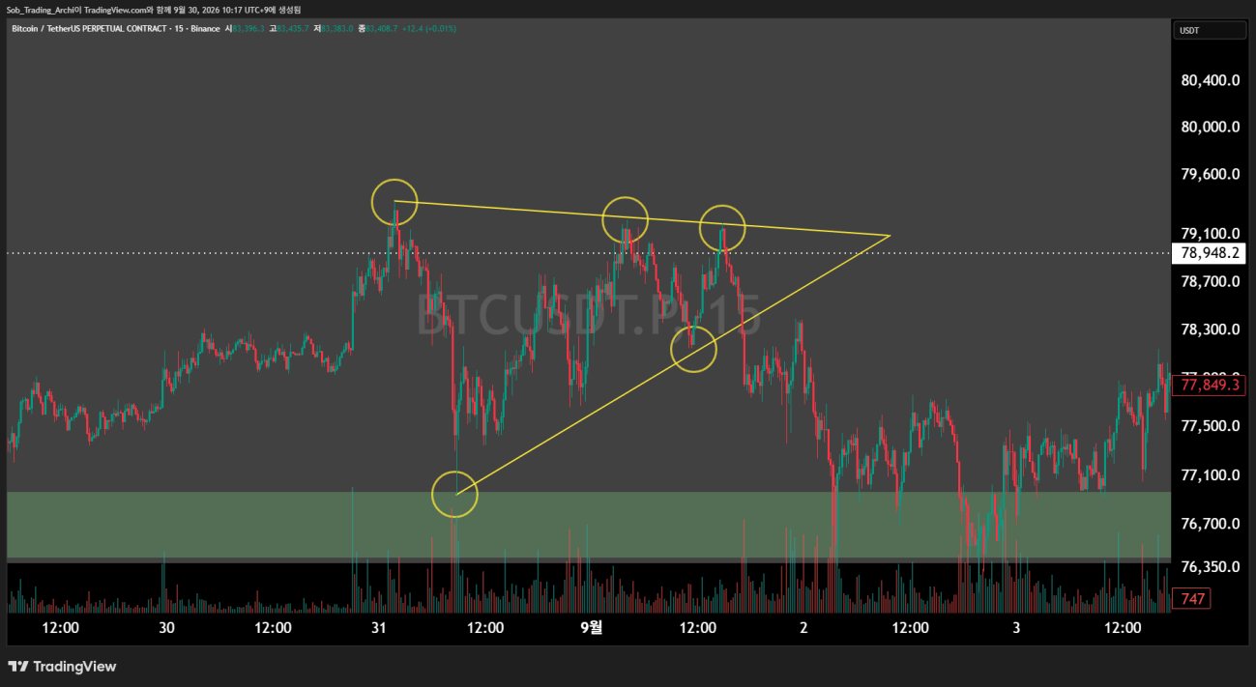Click the 76,350.0 price axis label
Screen dimensions: 1256x687
coord(1211,566)
